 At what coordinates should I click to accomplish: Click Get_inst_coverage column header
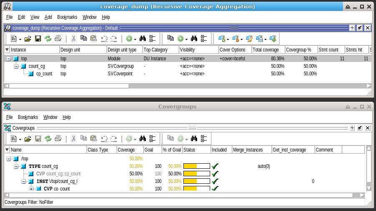pos(293,150)
